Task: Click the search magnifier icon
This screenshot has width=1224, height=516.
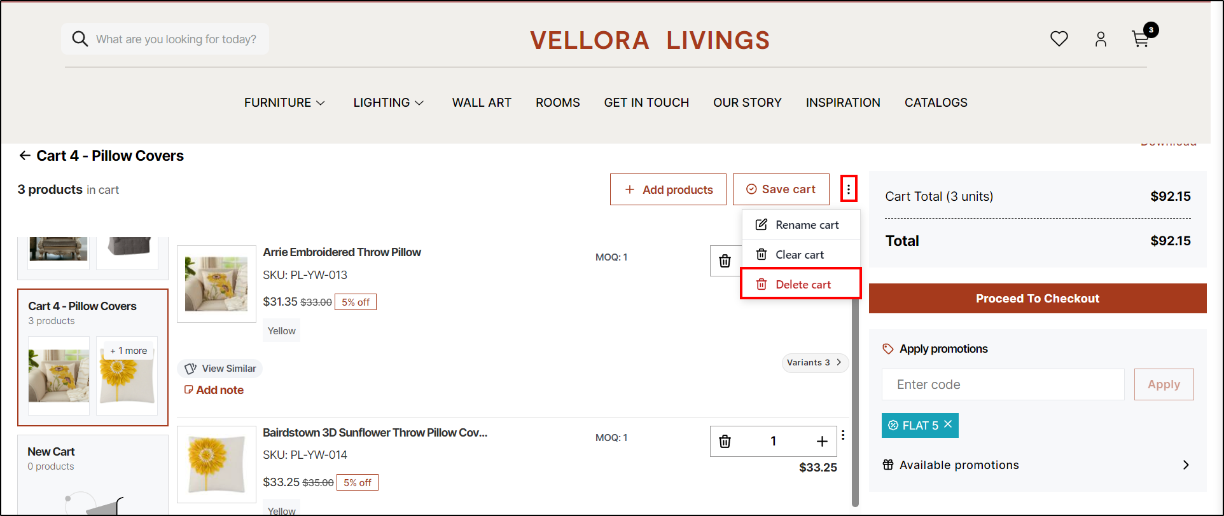Action: point(80,39)
